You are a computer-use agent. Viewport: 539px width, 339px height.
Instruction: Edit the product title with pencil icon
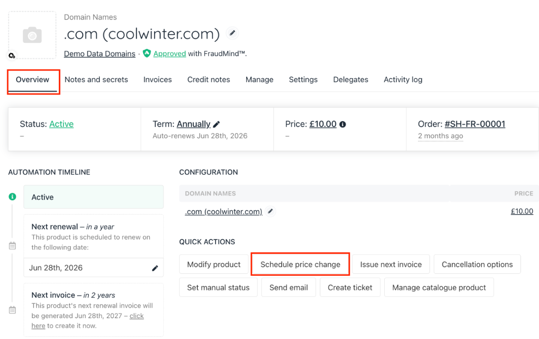coord(232,33)
